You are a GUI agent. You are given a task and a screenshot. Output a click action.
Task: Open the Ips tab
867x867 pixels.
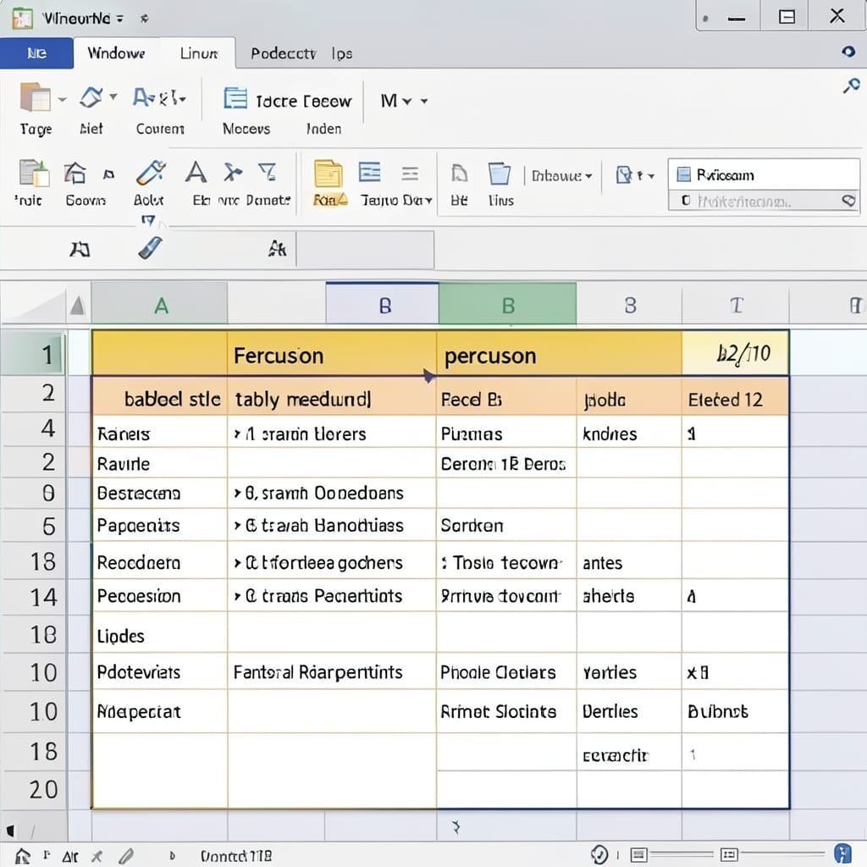click(x=342, y=53)
